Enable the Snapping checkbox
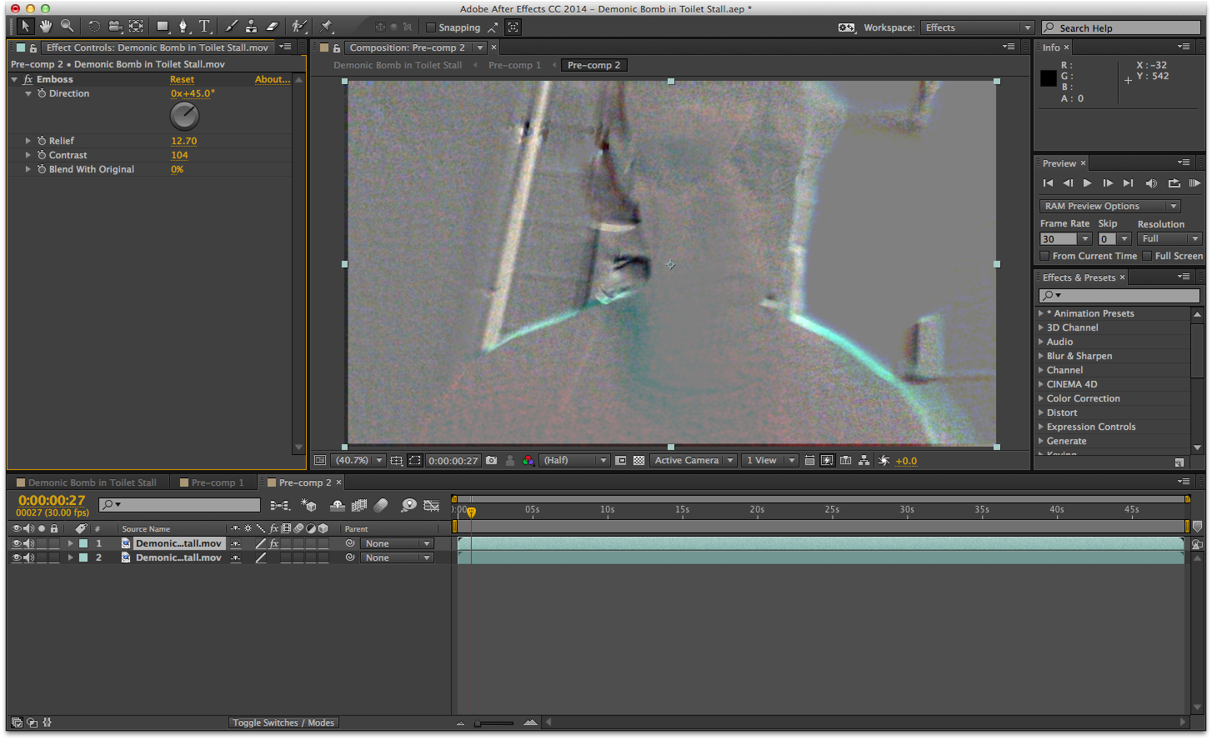Viewport: 1212px width, 740px height. tap(431, 27)
